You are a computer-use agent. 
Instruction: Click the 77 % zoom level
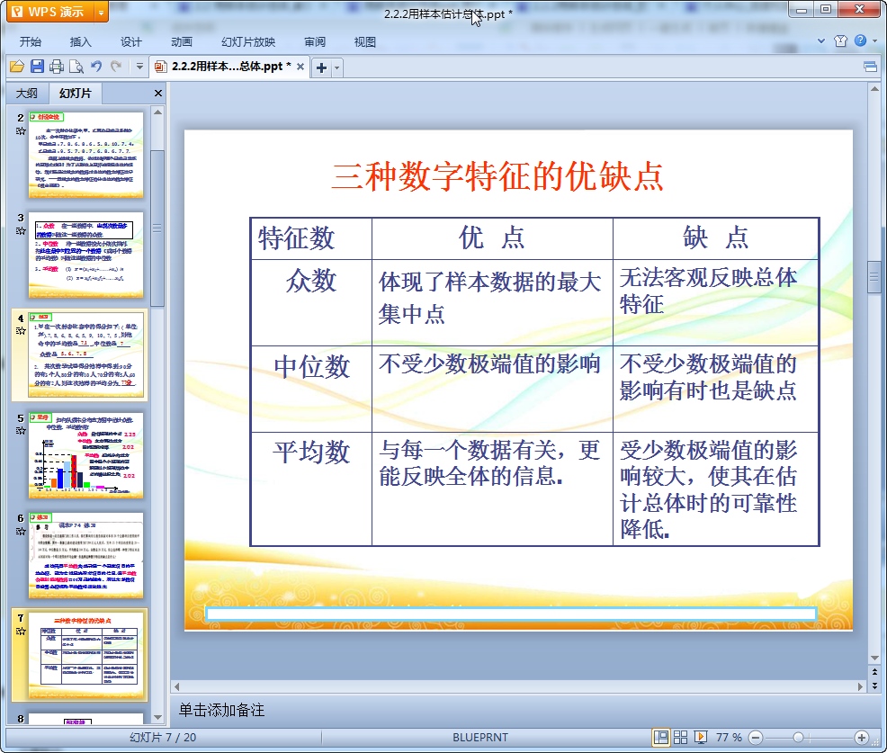pyautogui.click(x=729, y=737)
